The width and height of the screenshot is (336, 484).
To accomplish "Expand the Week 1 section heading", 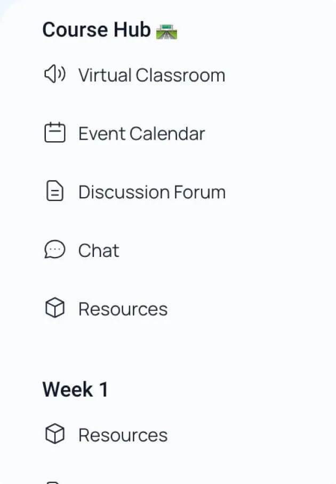I will (75, 390).
